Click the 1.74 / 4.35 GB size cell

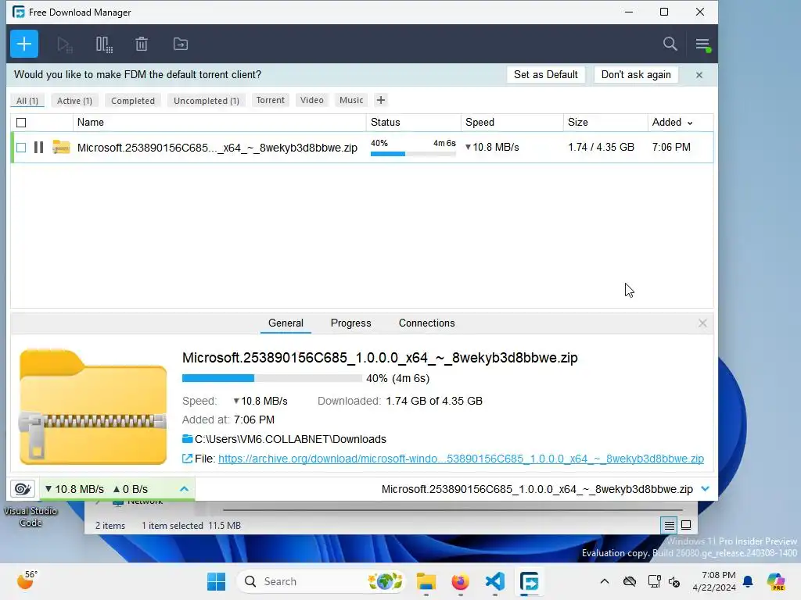pos(601,147)
